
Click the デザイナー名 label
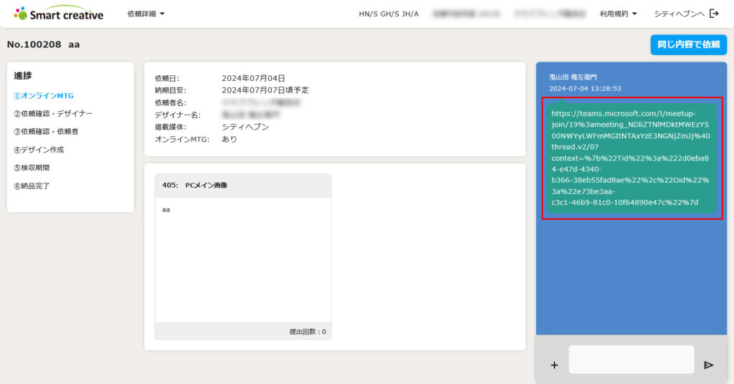(178, 115)
